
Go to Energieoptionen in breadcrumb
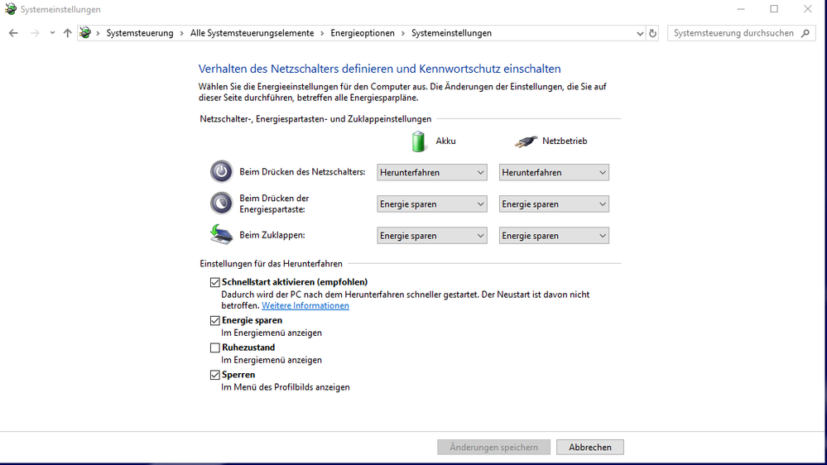tap(363, 33)
